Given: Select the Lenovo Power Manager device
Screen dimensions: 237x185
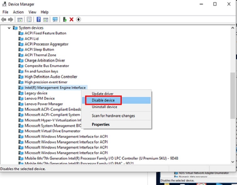Looking at the screenshot, I should click(x=44, y=104).
